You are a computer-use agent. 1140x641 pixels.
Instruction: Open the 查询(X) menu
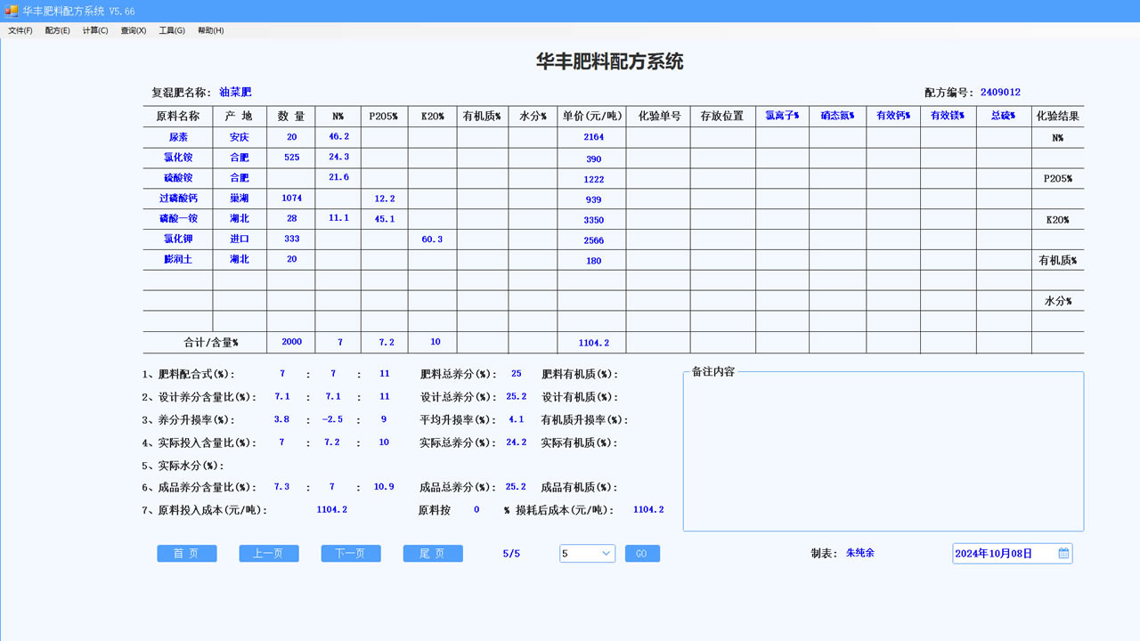(132, 29)
